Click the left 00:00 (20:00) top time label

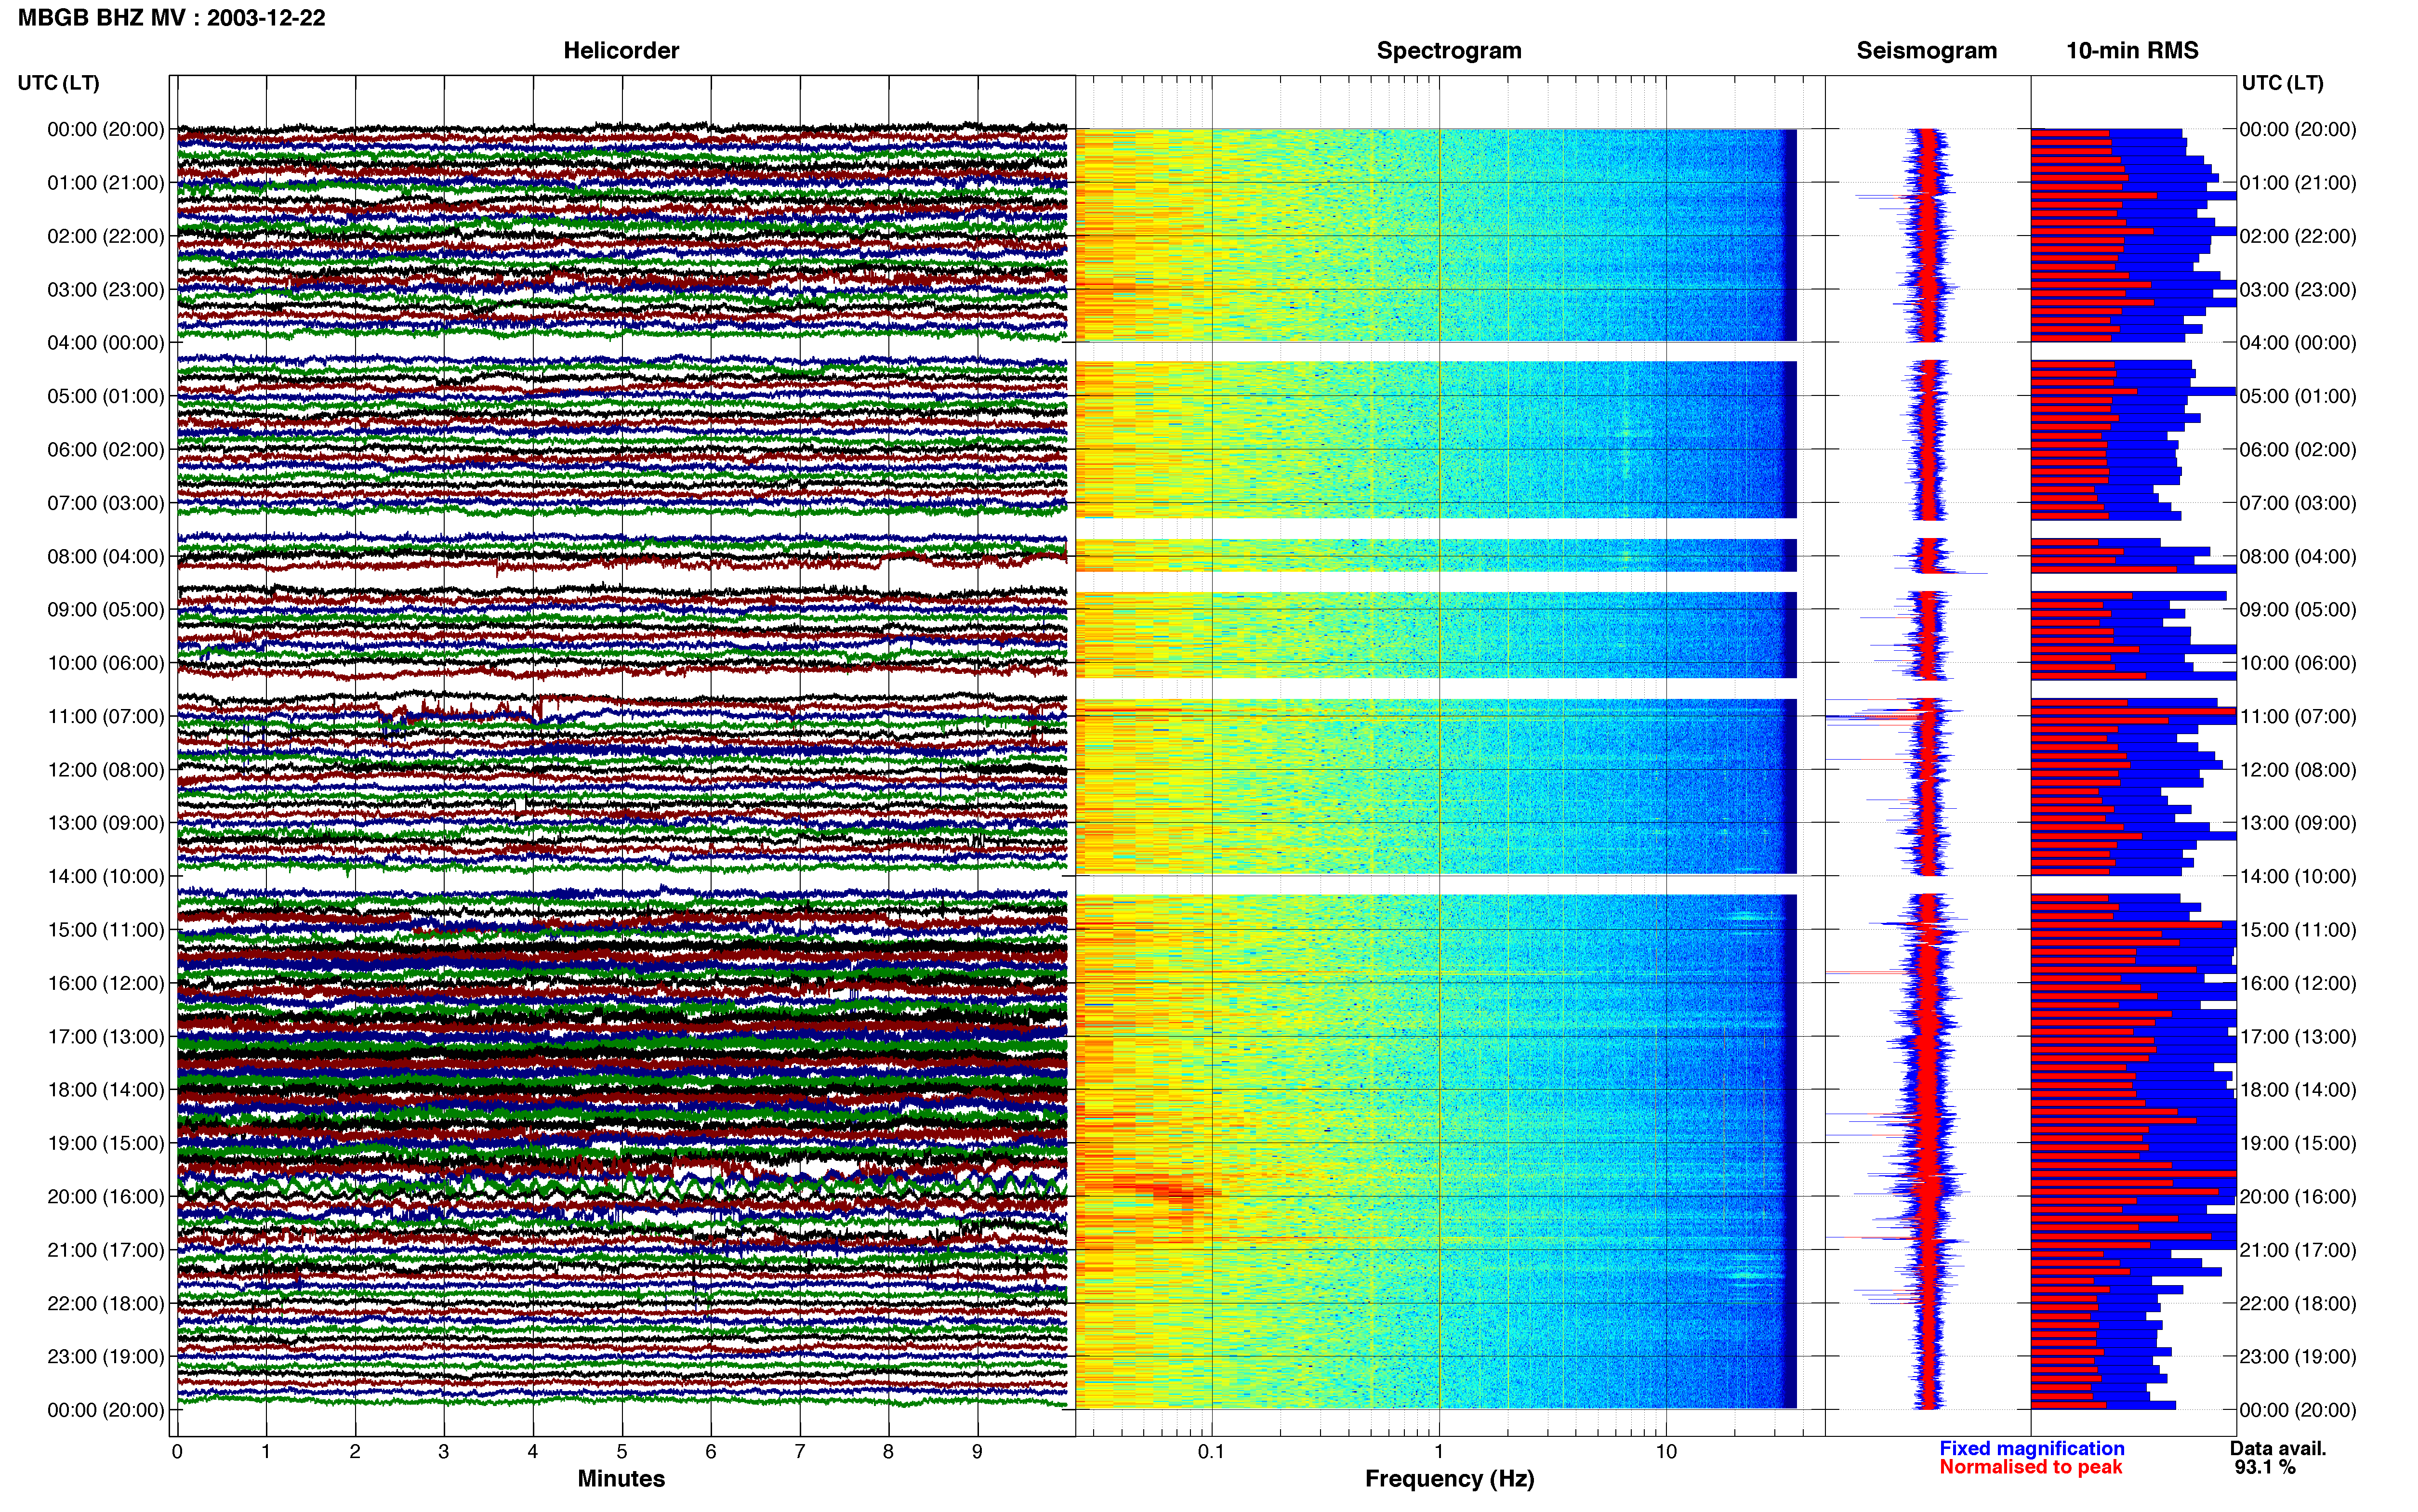click(x=106, y=130)
